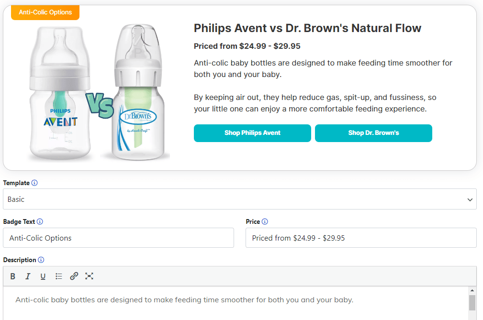Screen dimensions: 483x320
Task: Open the Template dropdown showing Basic
Action: (x=239, y=199)
